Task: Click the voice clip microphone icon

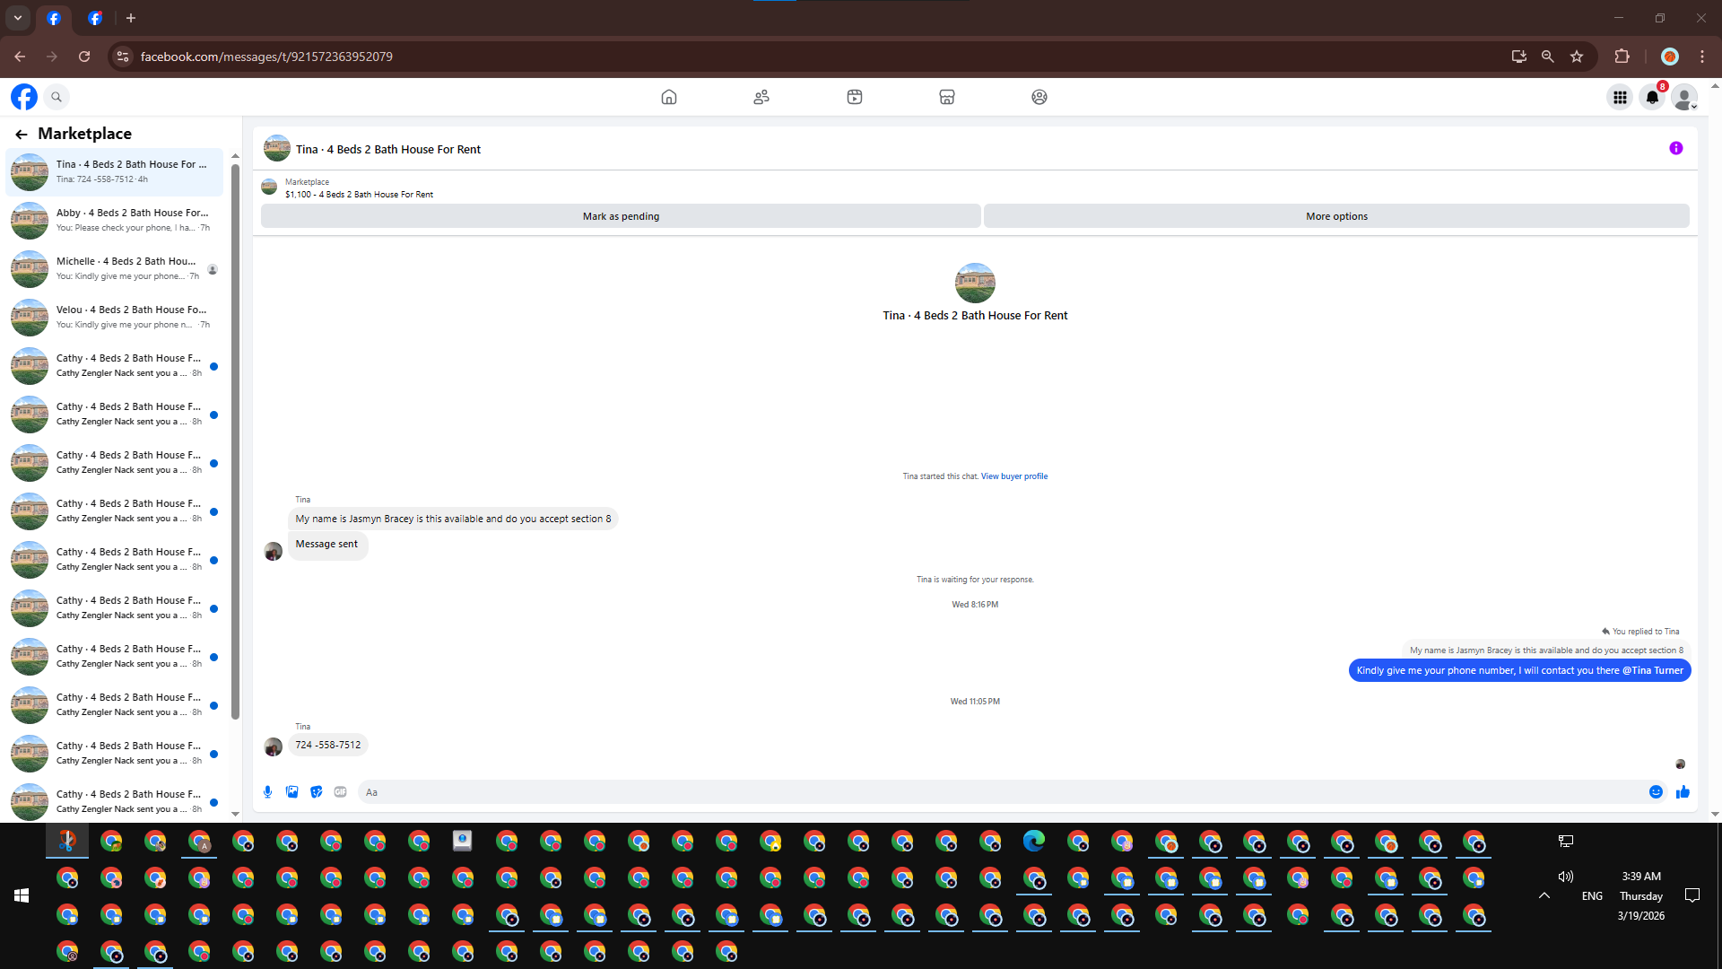Action: pyautogui.click(x=267, y=791)
